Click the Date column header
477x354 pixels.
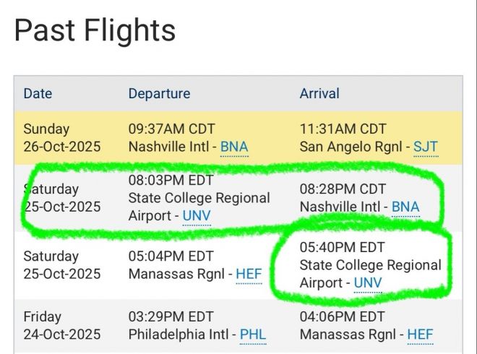click(x=38, y=94)
